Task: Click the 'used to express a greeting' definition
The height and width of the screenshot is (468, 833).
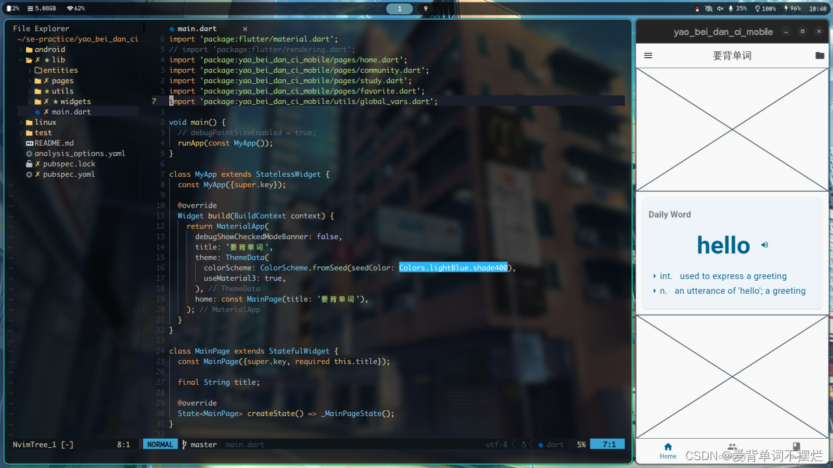Action: point(733,276)
